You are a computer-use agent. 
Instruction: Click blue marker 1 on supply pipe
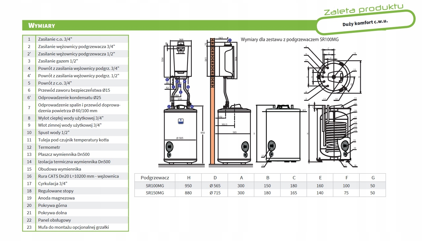click(x=173, y=87)
